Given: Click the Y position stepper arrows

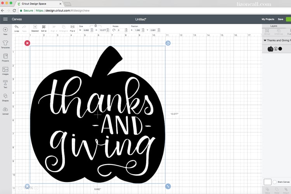Looking at the screenshot, I should pyautogui.click(x=159, y=30).
